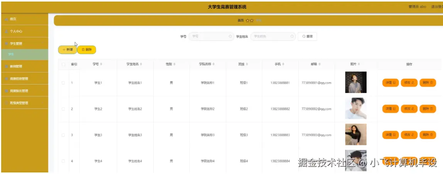Screen dimensions: 443x174
Task: Click 修改 for row 学生1
Action: point(409,83)
